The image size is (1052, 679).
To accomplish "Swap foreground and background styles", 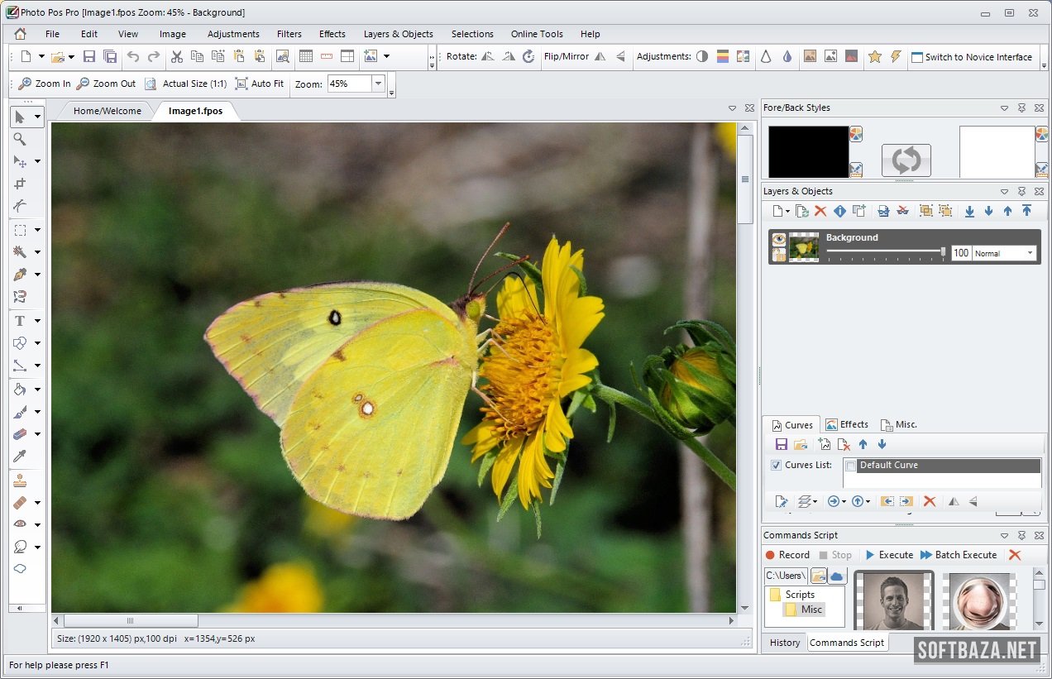I will tap(906, 160).
